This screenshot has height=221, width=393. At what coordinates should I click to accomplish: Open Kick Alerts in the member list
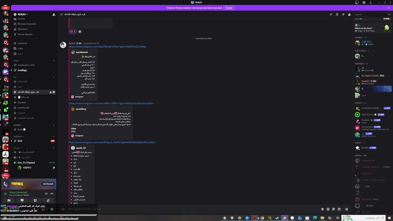click(373, 115)
